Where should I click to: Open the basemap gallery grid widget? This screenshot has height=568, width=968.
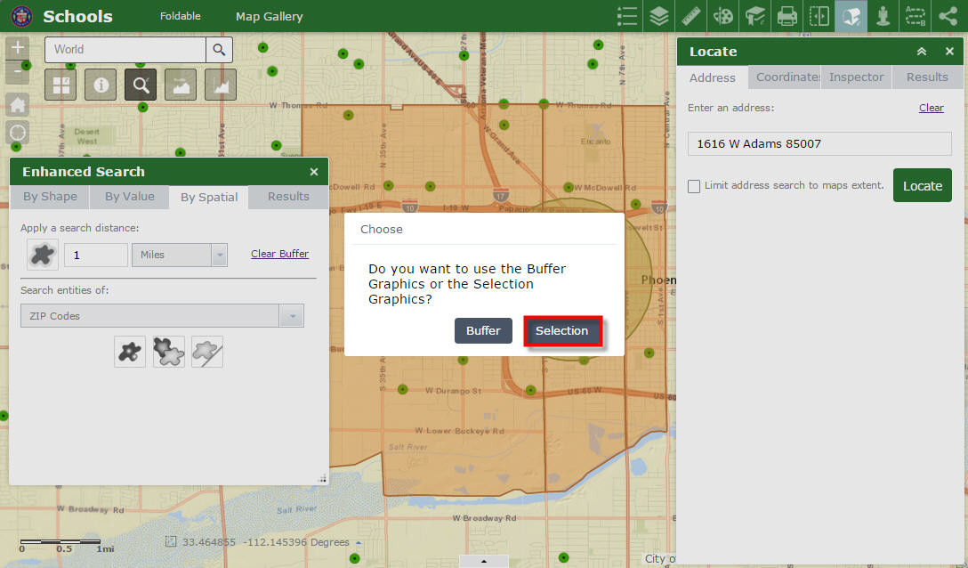60,85
